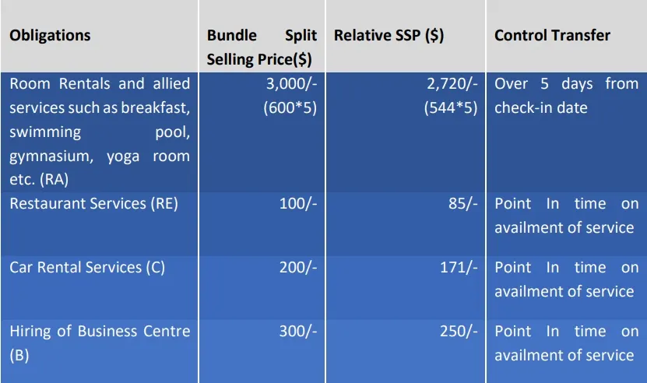Select Control Transfer cell in Business Centre row
This screenshot has height=383, width=647.
tap(566, 343)
